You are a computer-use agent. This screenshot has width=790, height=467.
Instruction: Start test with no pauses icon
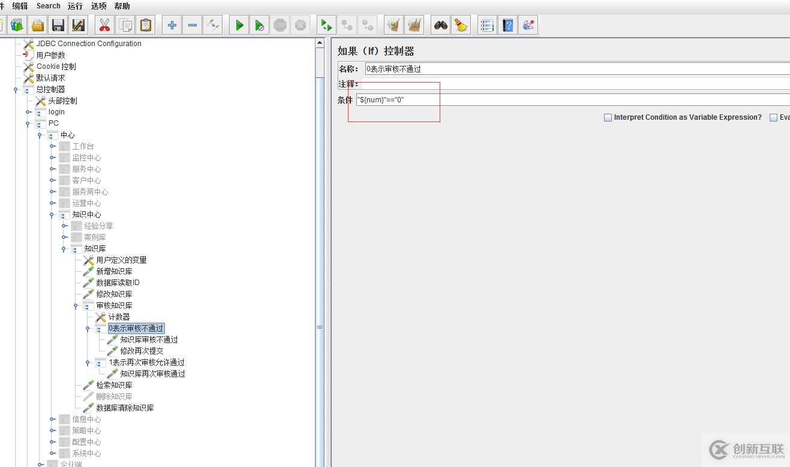259,25
